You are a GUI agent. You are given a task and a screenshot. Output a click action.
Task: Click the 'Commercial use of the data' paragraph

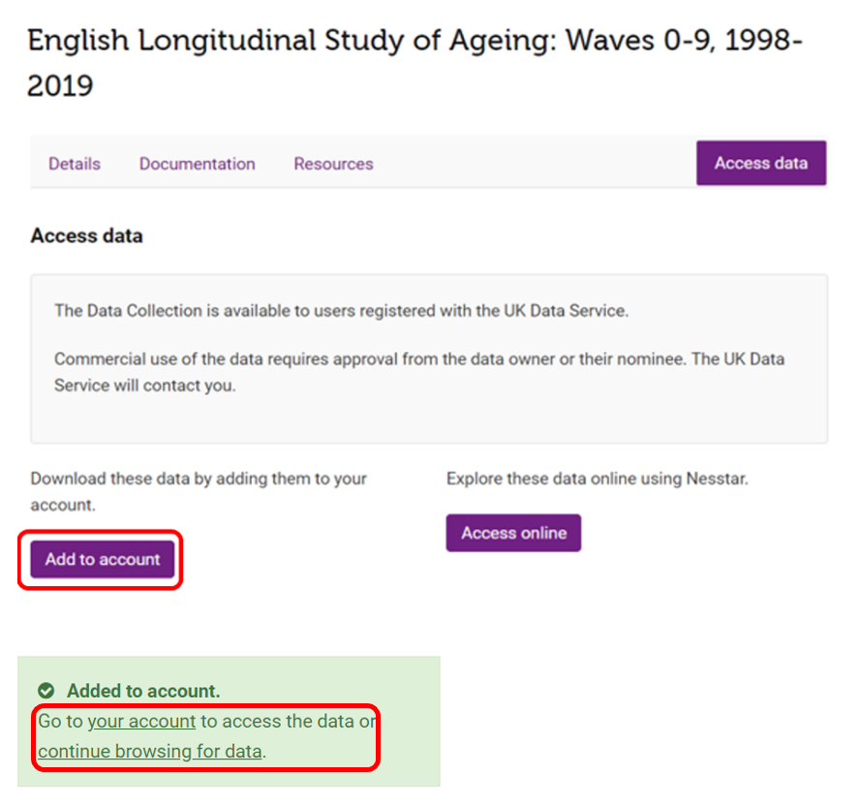(419, 372)
